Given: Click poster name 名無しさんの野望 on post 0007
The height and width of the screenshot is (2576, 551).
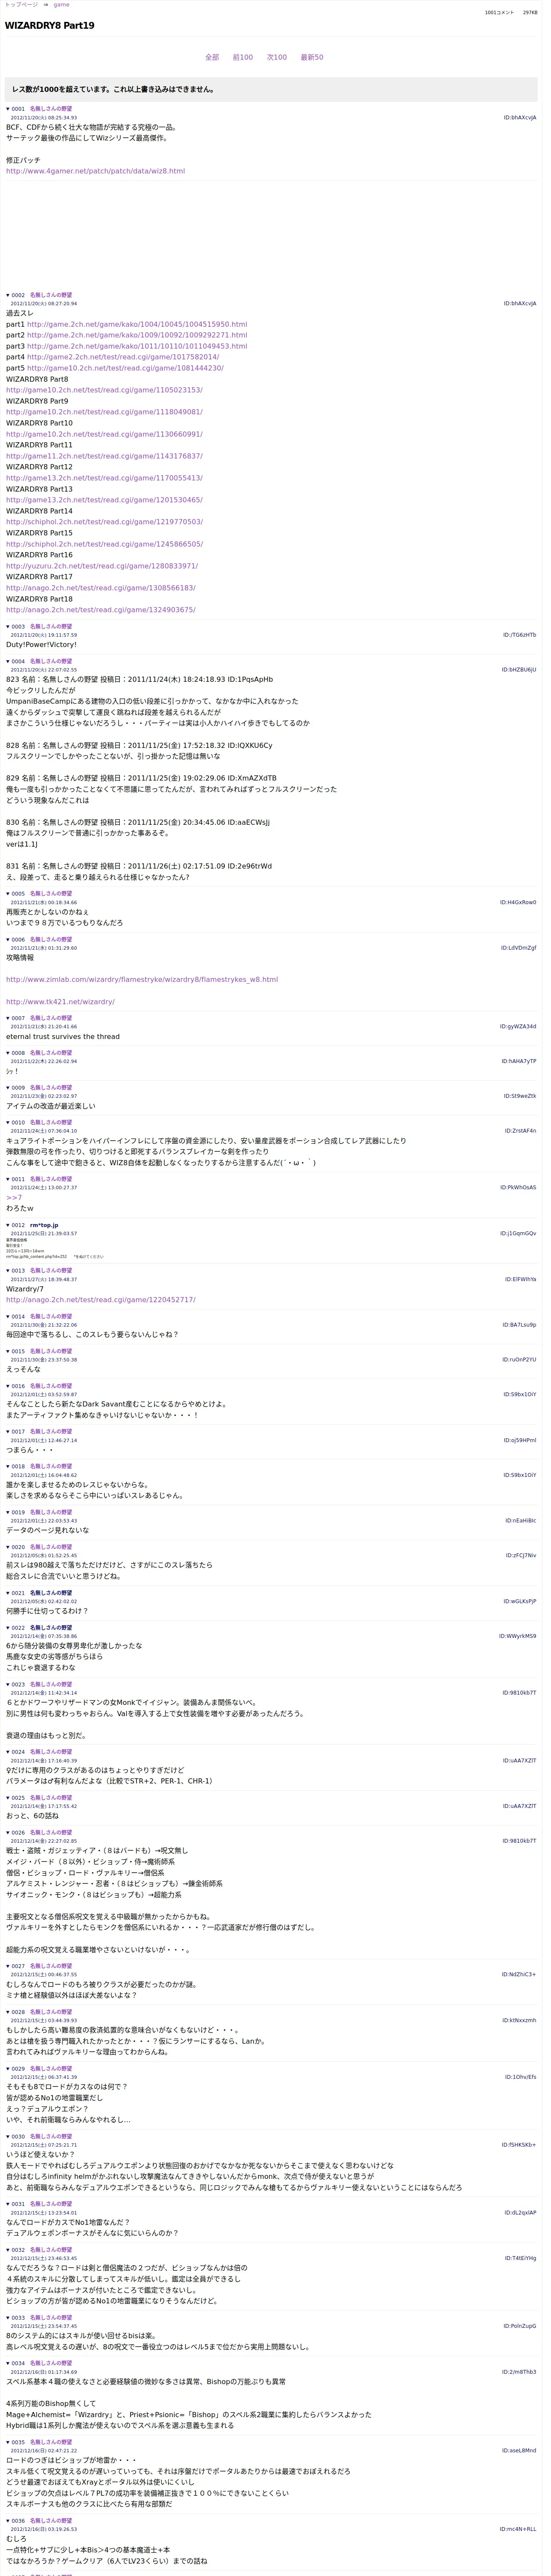Looking at the screenshot, I should pyautogui.click(x=51, y=1018).
